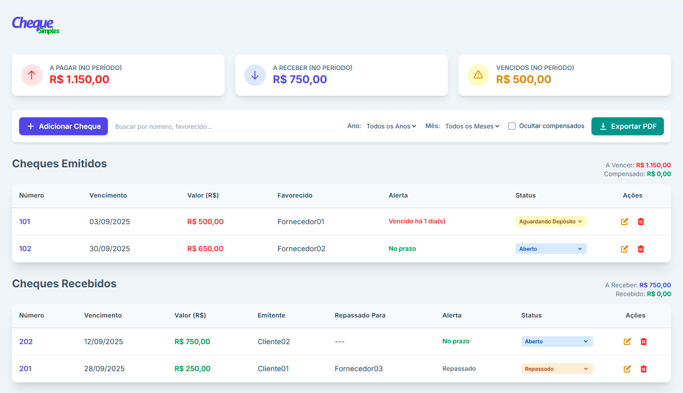This screenshot has height=393, width=683.
Task: Edit received cheque 201 pencil icon
Action: [x=627, y=369]
